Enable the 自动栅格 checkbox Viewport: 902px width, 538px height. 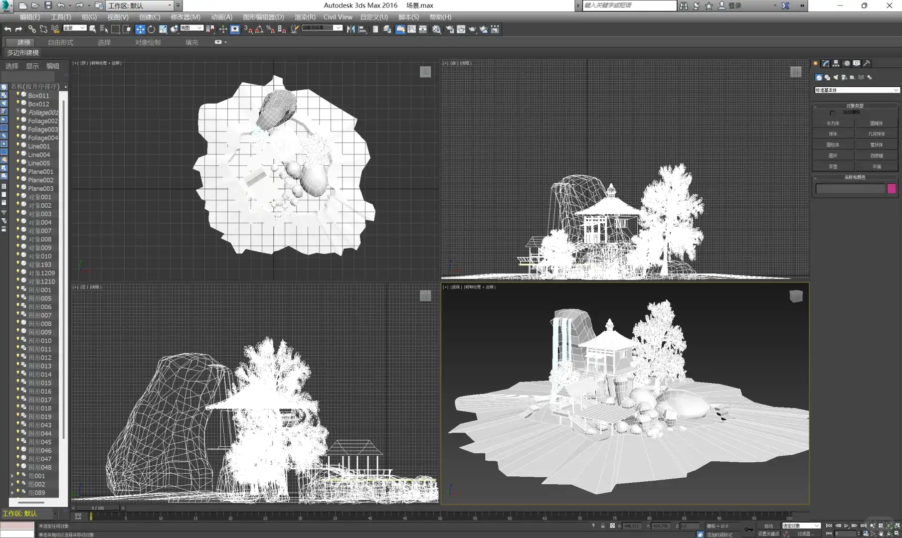832,113
